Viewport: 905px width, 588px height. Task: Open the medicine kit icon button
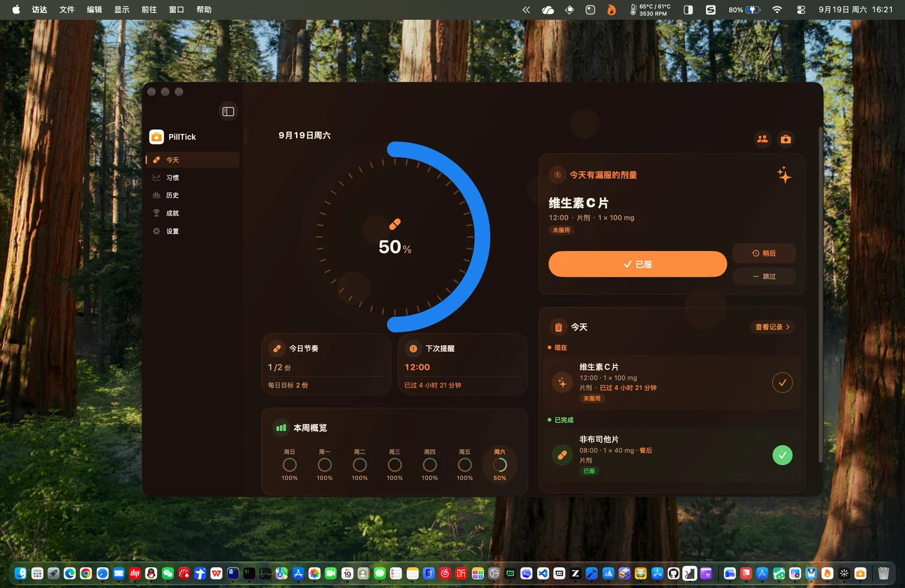coord(786,139)
